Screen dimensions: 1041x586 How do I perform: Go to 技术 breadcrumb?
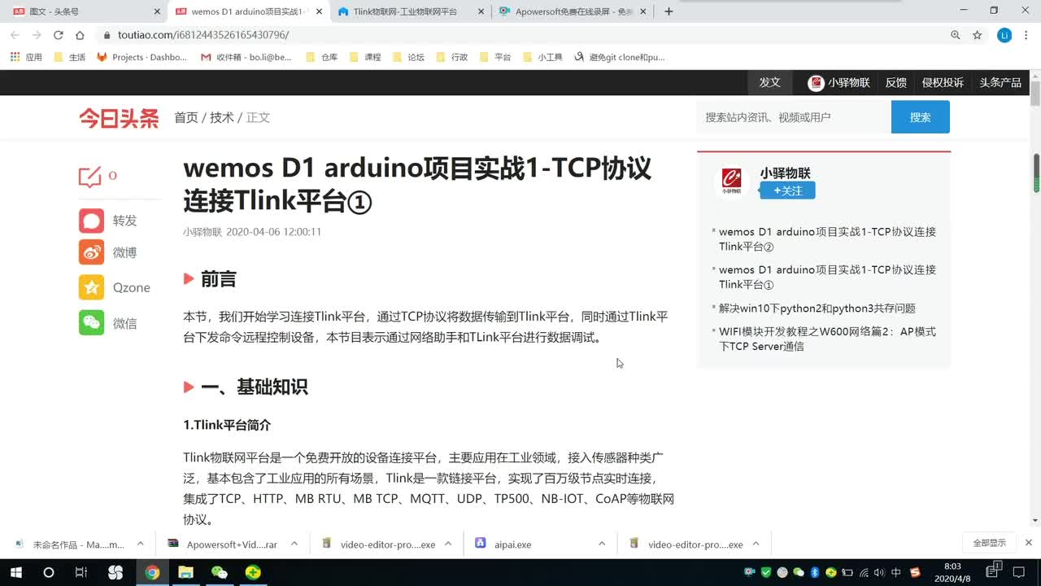222,117
